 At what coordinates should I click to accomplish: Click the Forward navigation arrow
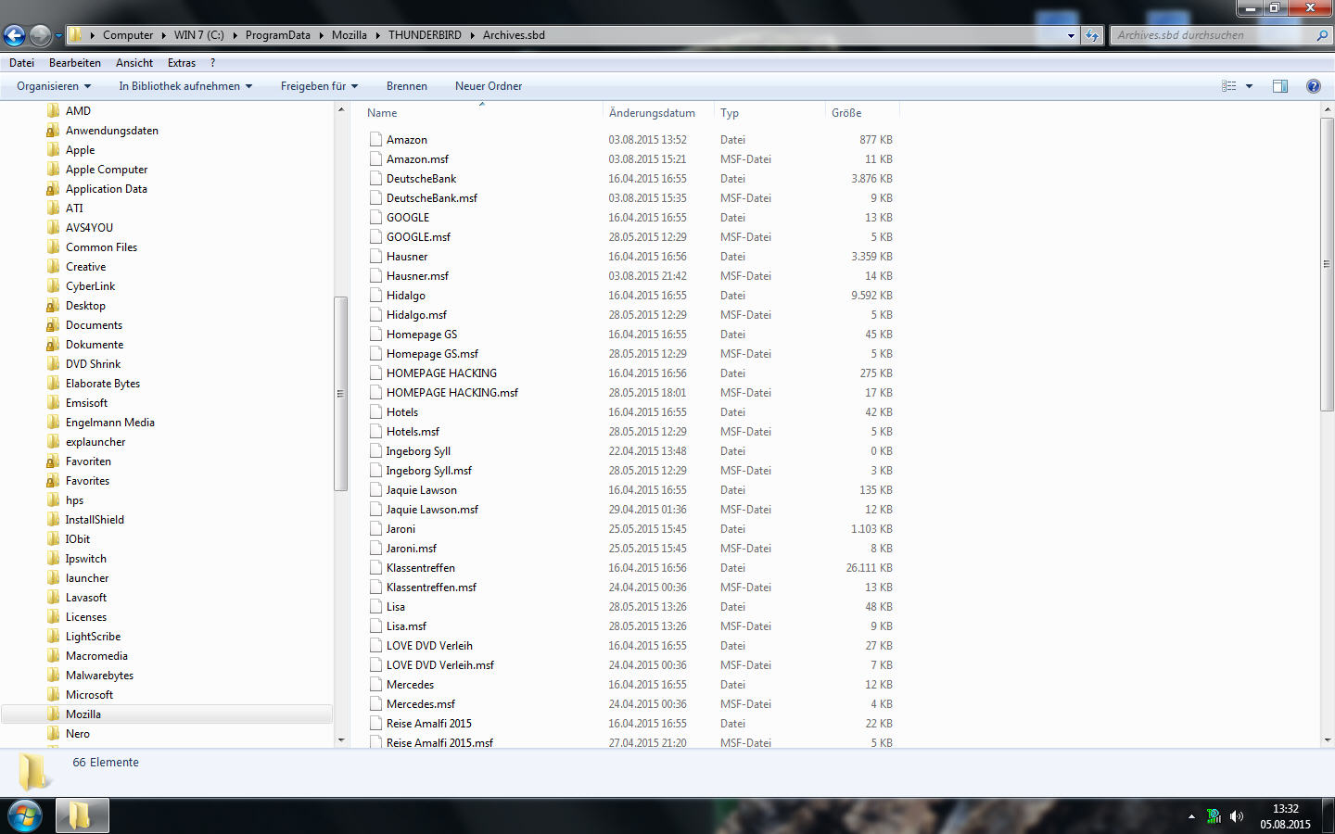point(40,35)
